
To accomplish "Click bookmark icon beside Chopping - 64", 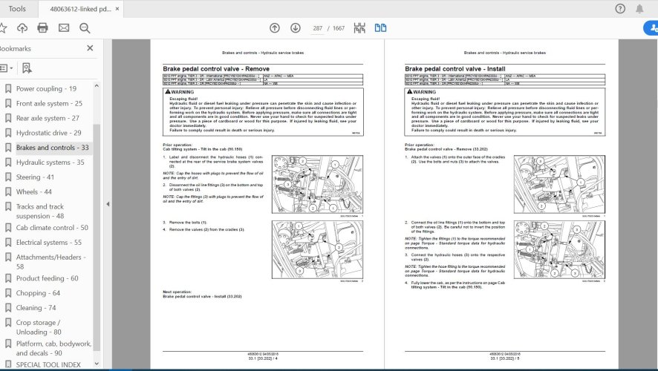I will coord(8,293).
